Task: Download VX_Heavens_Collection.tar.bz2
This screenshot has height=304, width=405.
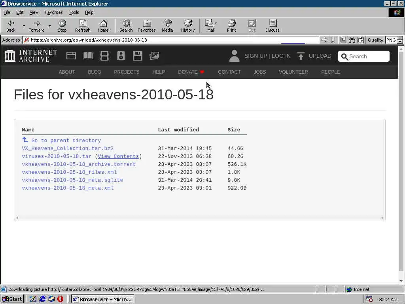Action: (68, 148)
